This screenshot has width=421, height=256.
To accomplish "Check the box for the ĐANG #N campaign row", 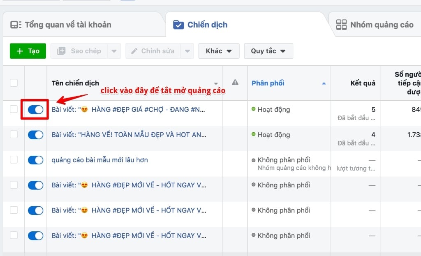I will click(x=14, y=109).
